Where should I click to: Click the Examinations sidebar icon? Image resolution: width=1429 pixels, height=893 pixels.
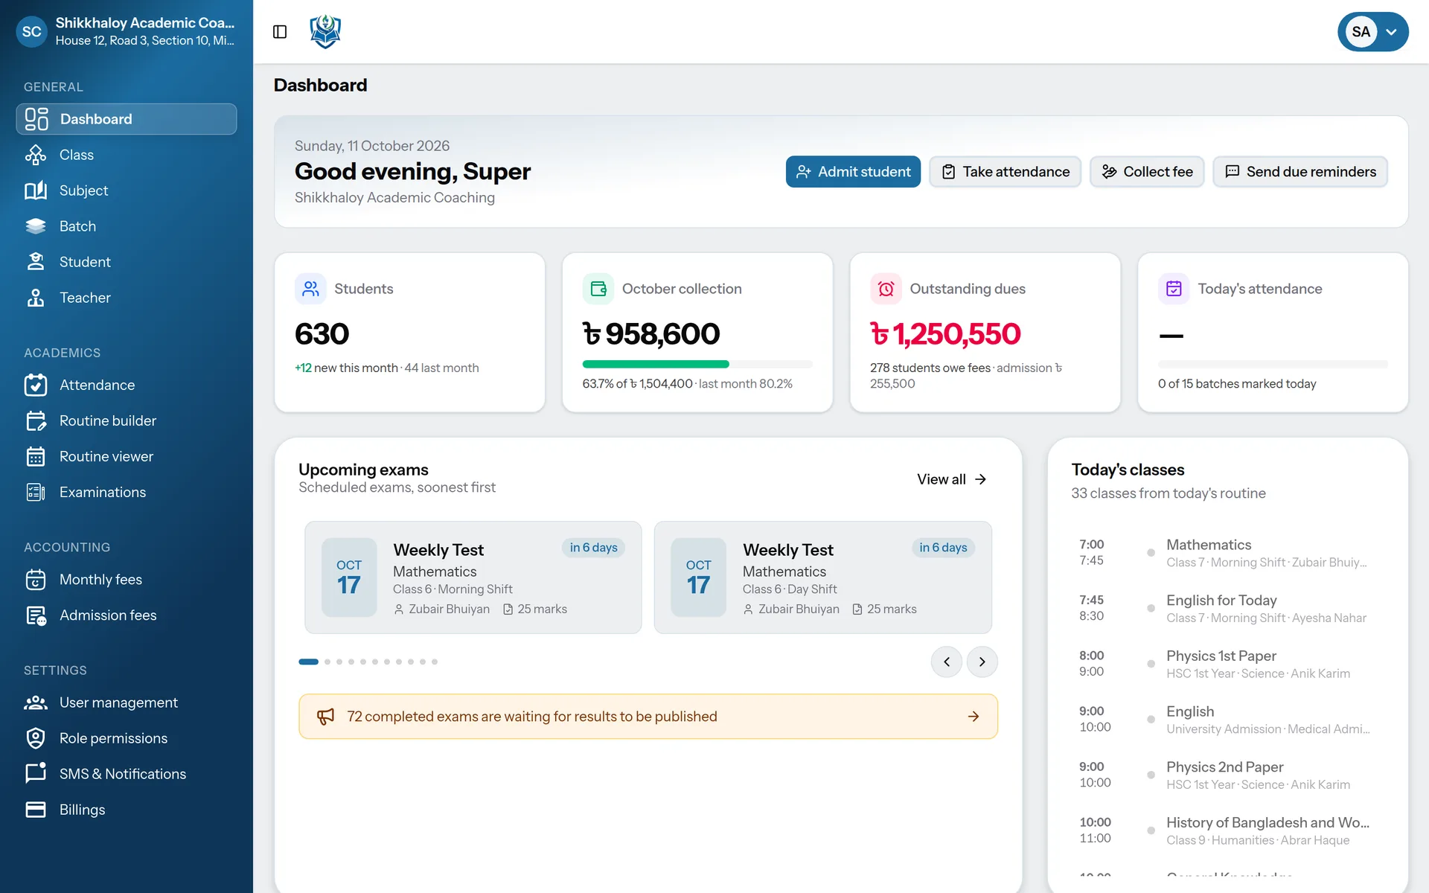tap(36, 492)
